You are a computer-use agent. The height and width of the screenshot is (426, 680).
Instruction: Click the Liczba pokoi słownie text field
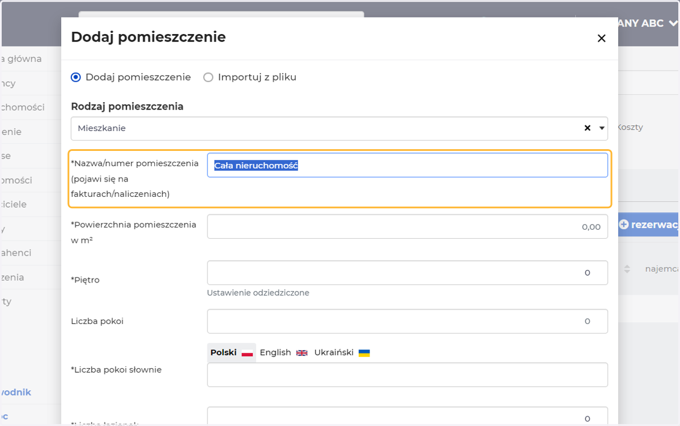[x=407, y=375]
